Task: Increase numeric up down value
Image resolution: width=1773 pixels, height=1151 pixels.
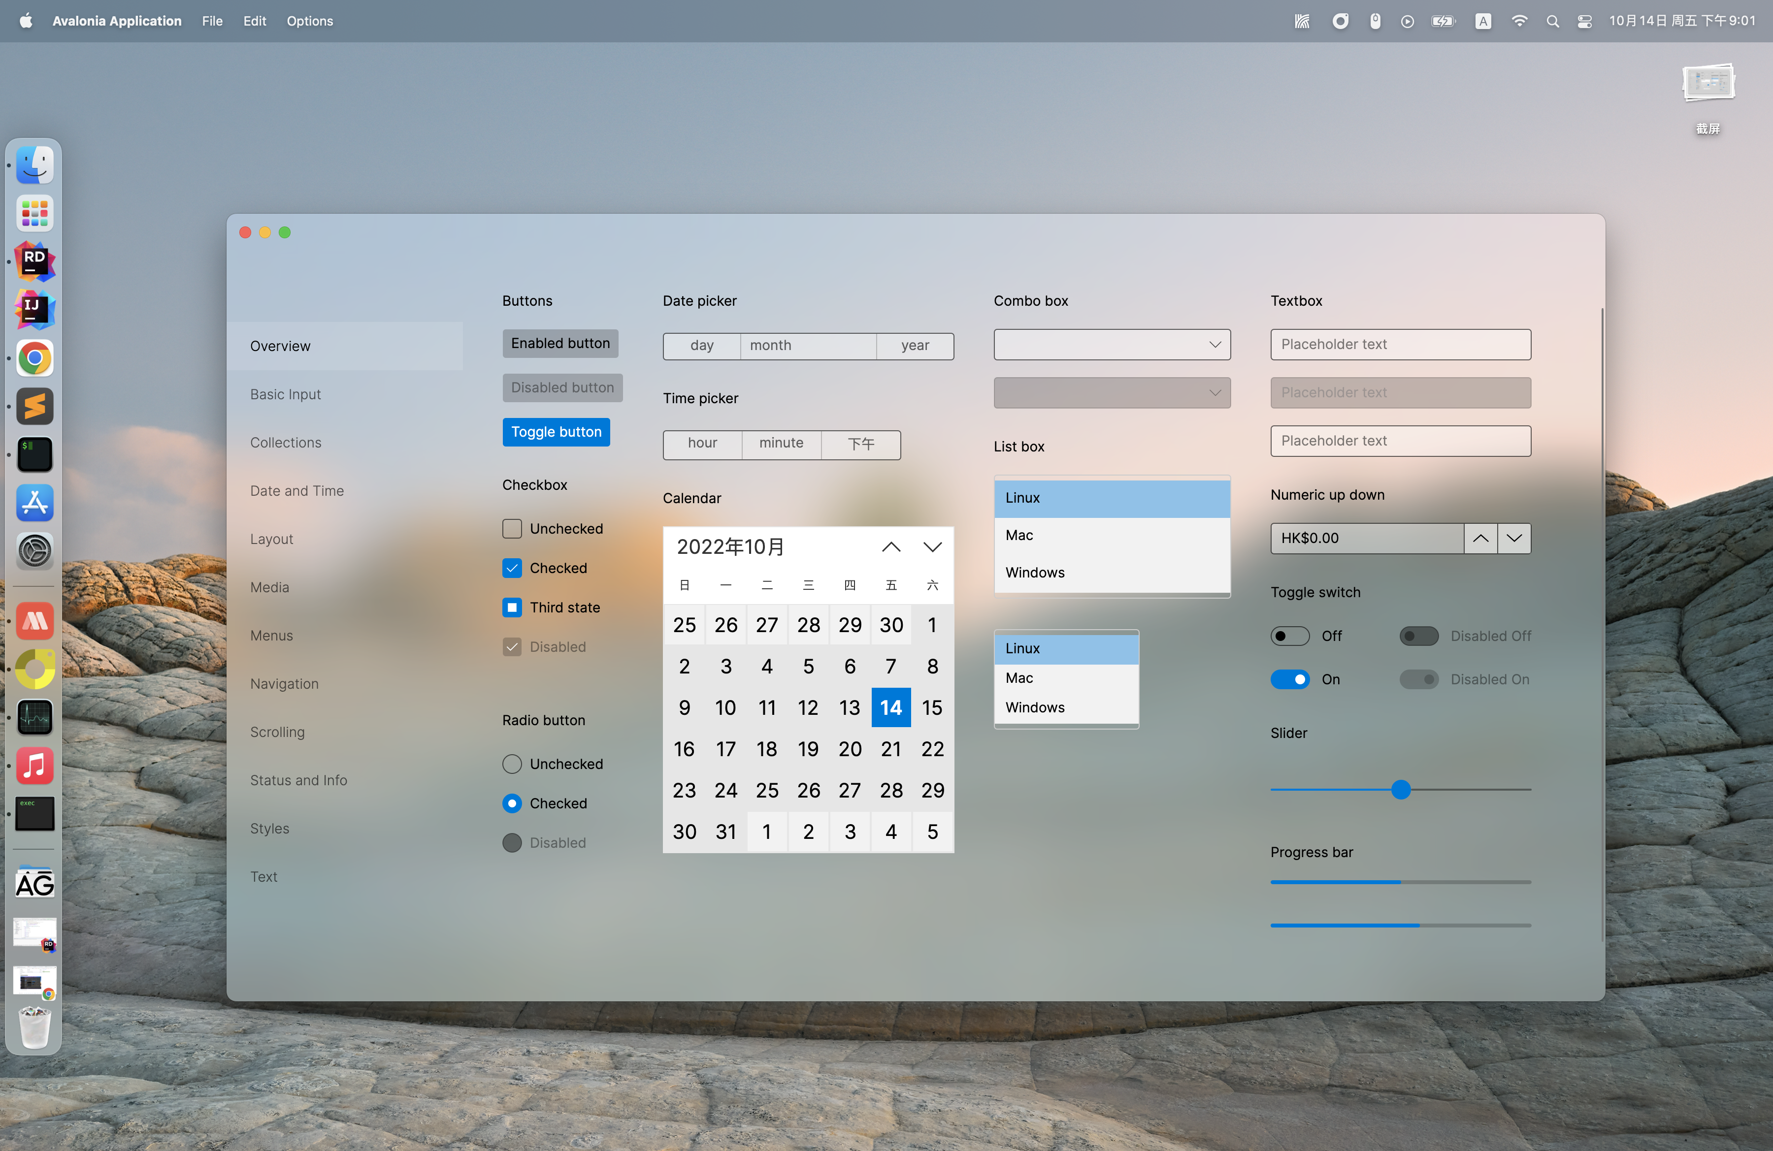Action: click(1480, 538)
